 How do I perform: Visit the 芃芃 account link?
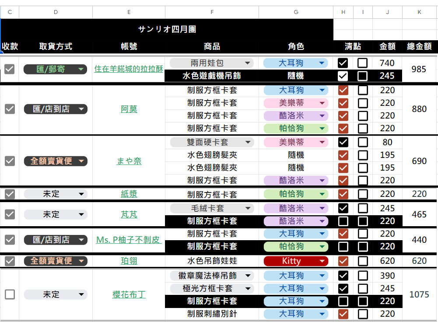129,214
